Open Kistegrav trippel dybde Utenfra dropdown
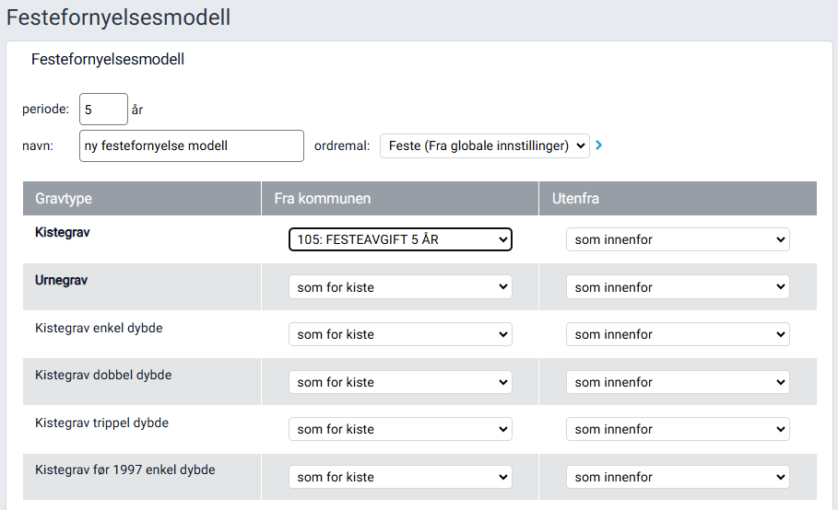838x510 pixels. [x=678, y=429]
